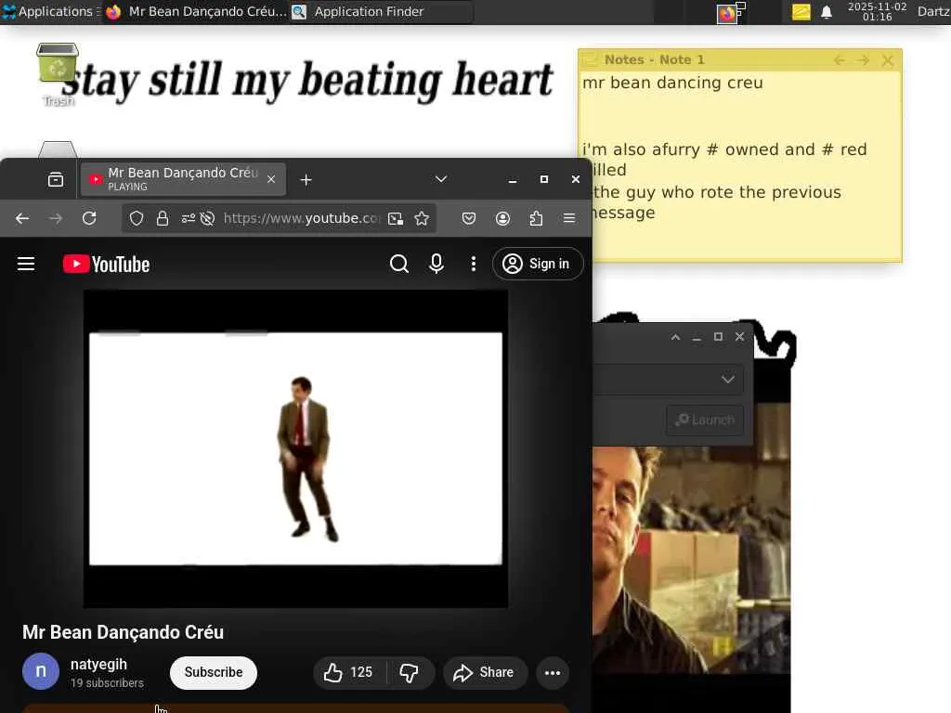This screenshot has width=951, height=713.
Task: Show site security info via padlock icon
Action: (163, 218)
